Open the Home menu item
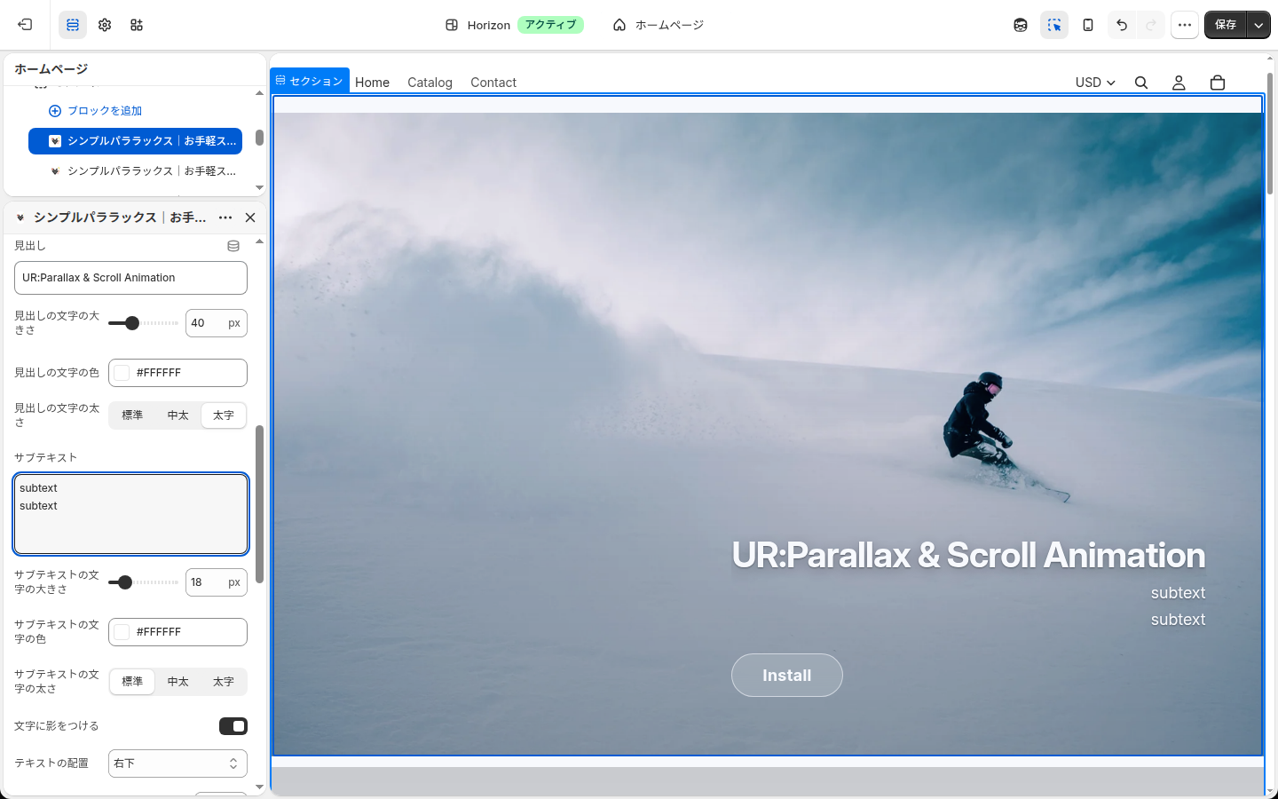1278x799 pixels. pos(372,83)
